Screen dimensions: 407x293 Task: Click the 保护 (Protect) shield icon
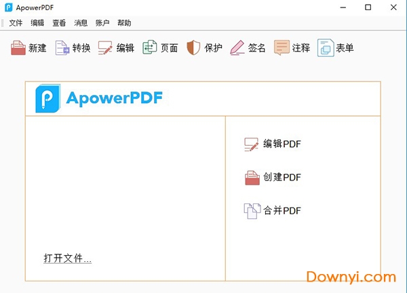point(193,47)
